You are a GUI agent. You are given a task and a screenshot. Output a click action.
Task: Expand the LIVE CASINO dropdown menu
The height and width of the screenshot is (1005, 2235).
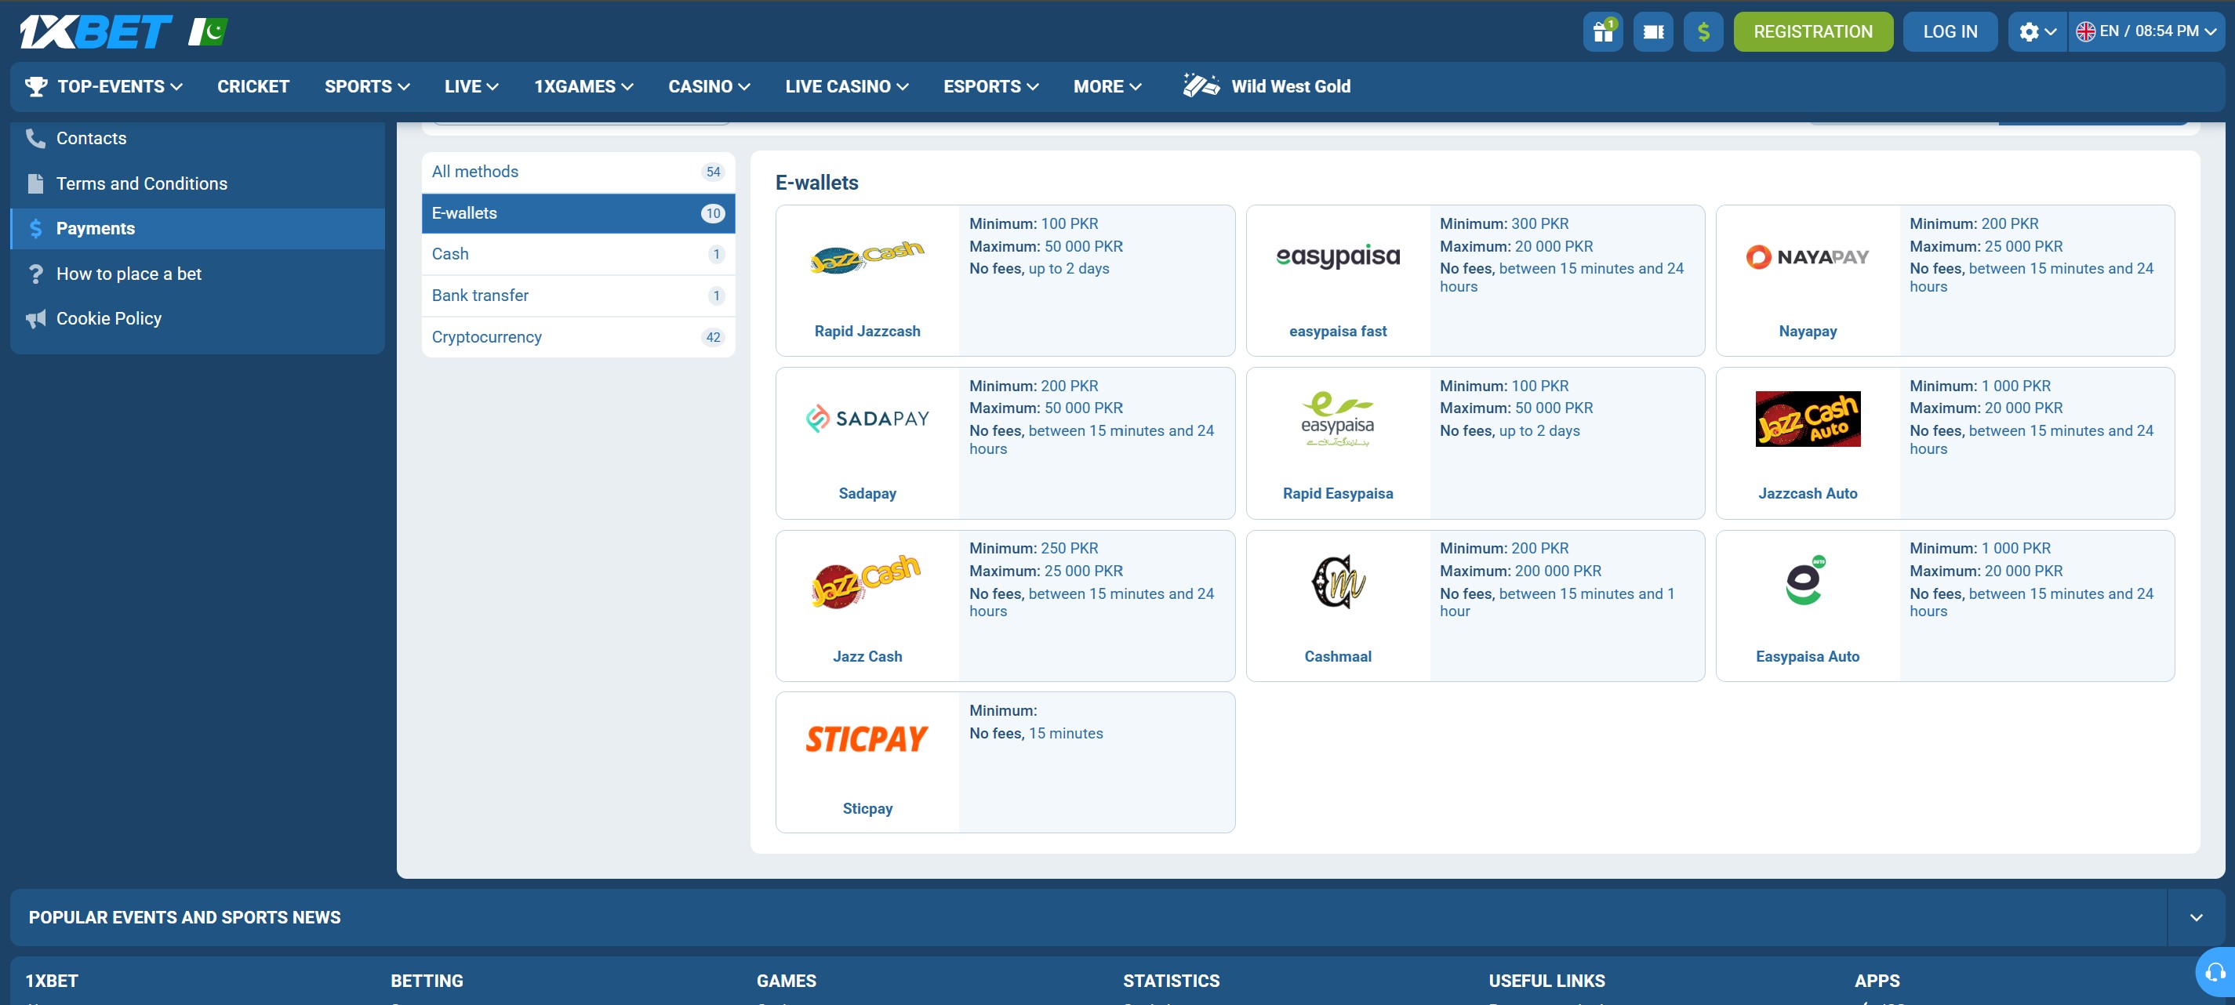tap(847, 86)
